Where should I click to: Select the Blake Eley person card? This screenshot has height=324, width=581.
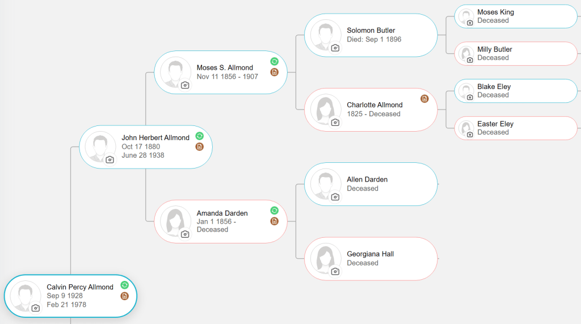[516, 91]
